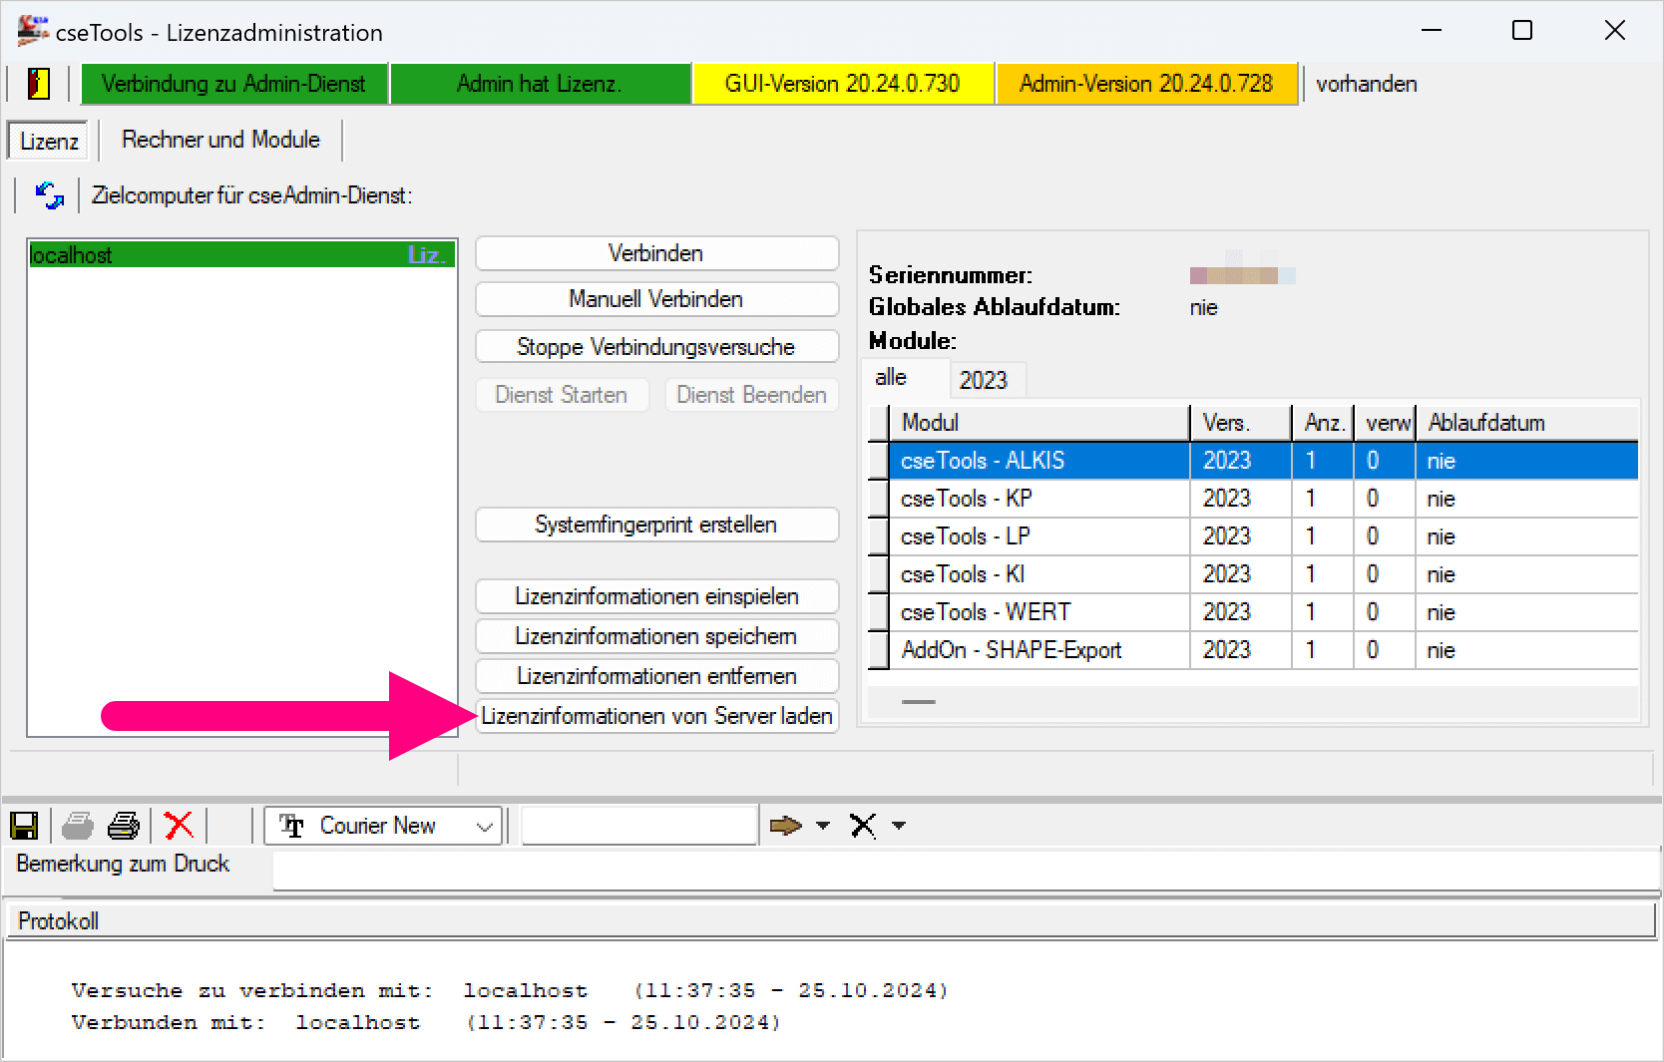Image resolution: width=1664 pixels, height=1062 pixels.
Task: Click the refresh arrows icon beside Zielcomputer
Action: (x=49, y=195)
